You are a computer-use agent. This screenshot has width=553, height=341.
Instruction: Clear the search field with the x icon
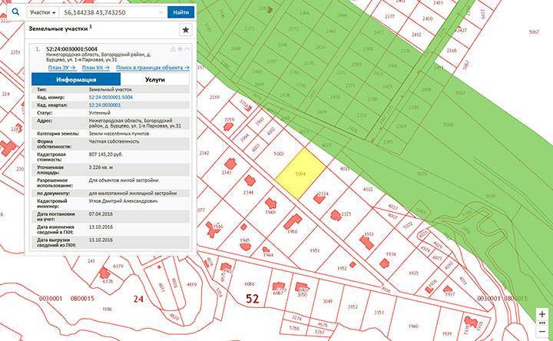(x=161, y=12)
